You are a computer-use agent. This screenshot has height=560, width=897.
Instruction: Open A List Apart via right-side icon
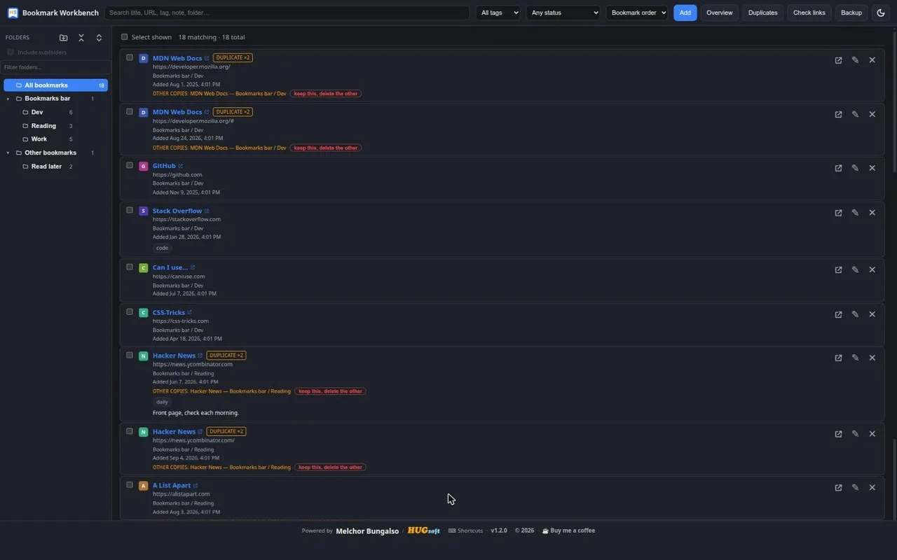[838, 487]
